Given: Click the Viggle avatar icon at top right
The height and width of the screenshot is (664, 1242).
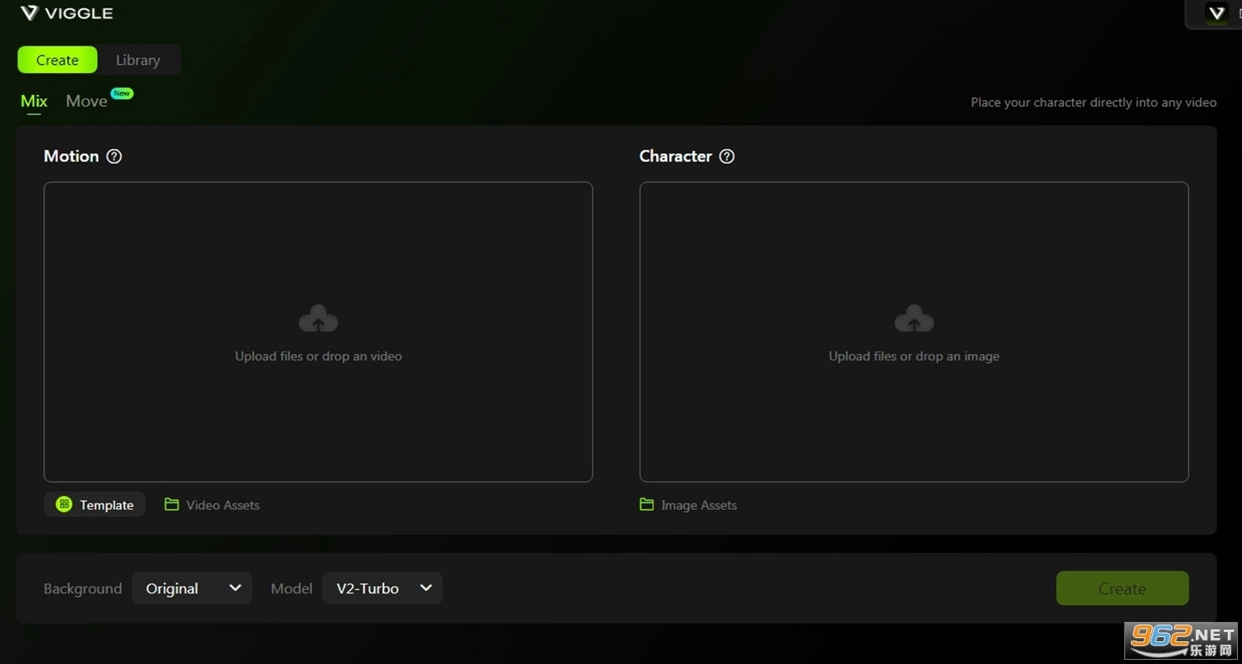Looking at the screenshot, I should click(x=1216, y=13).
